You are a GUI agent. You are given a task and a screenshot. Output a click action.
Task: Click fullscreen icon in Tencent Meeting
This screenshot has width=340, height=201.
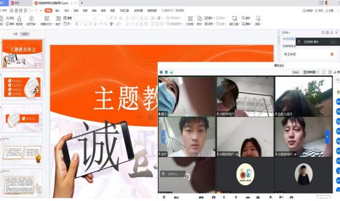[x=324, y=72]
